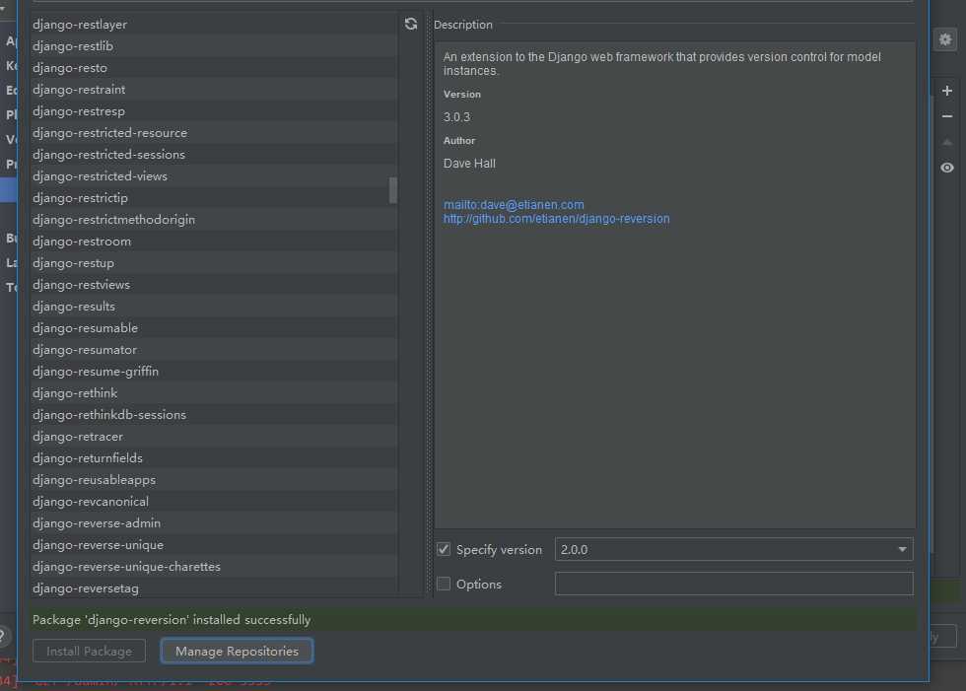966x691 pixels.
Task: Select django-retracer package
Action: [214, 436]
